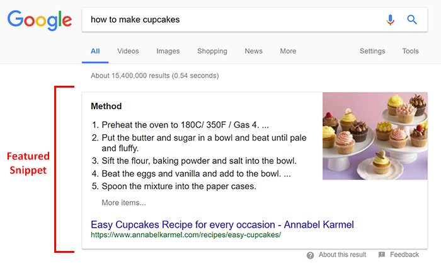This screenshot has width=441, height=268.
Task: Open the Videos tab
Action: point(128,51)
